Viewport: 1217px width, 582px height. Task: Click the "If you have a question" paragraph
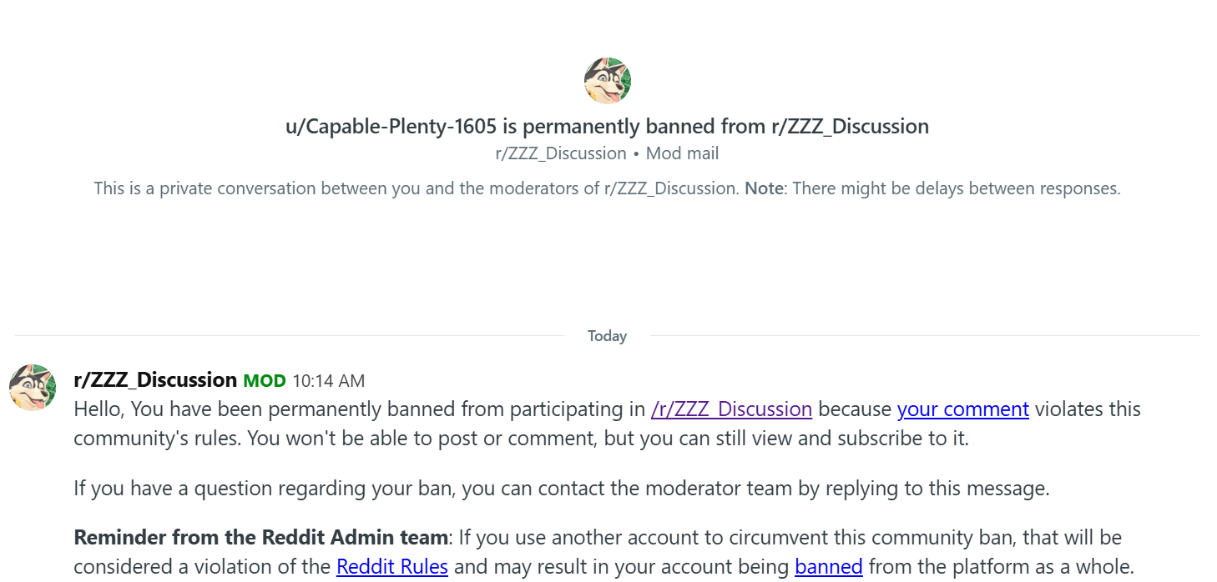tap(561, 488)
